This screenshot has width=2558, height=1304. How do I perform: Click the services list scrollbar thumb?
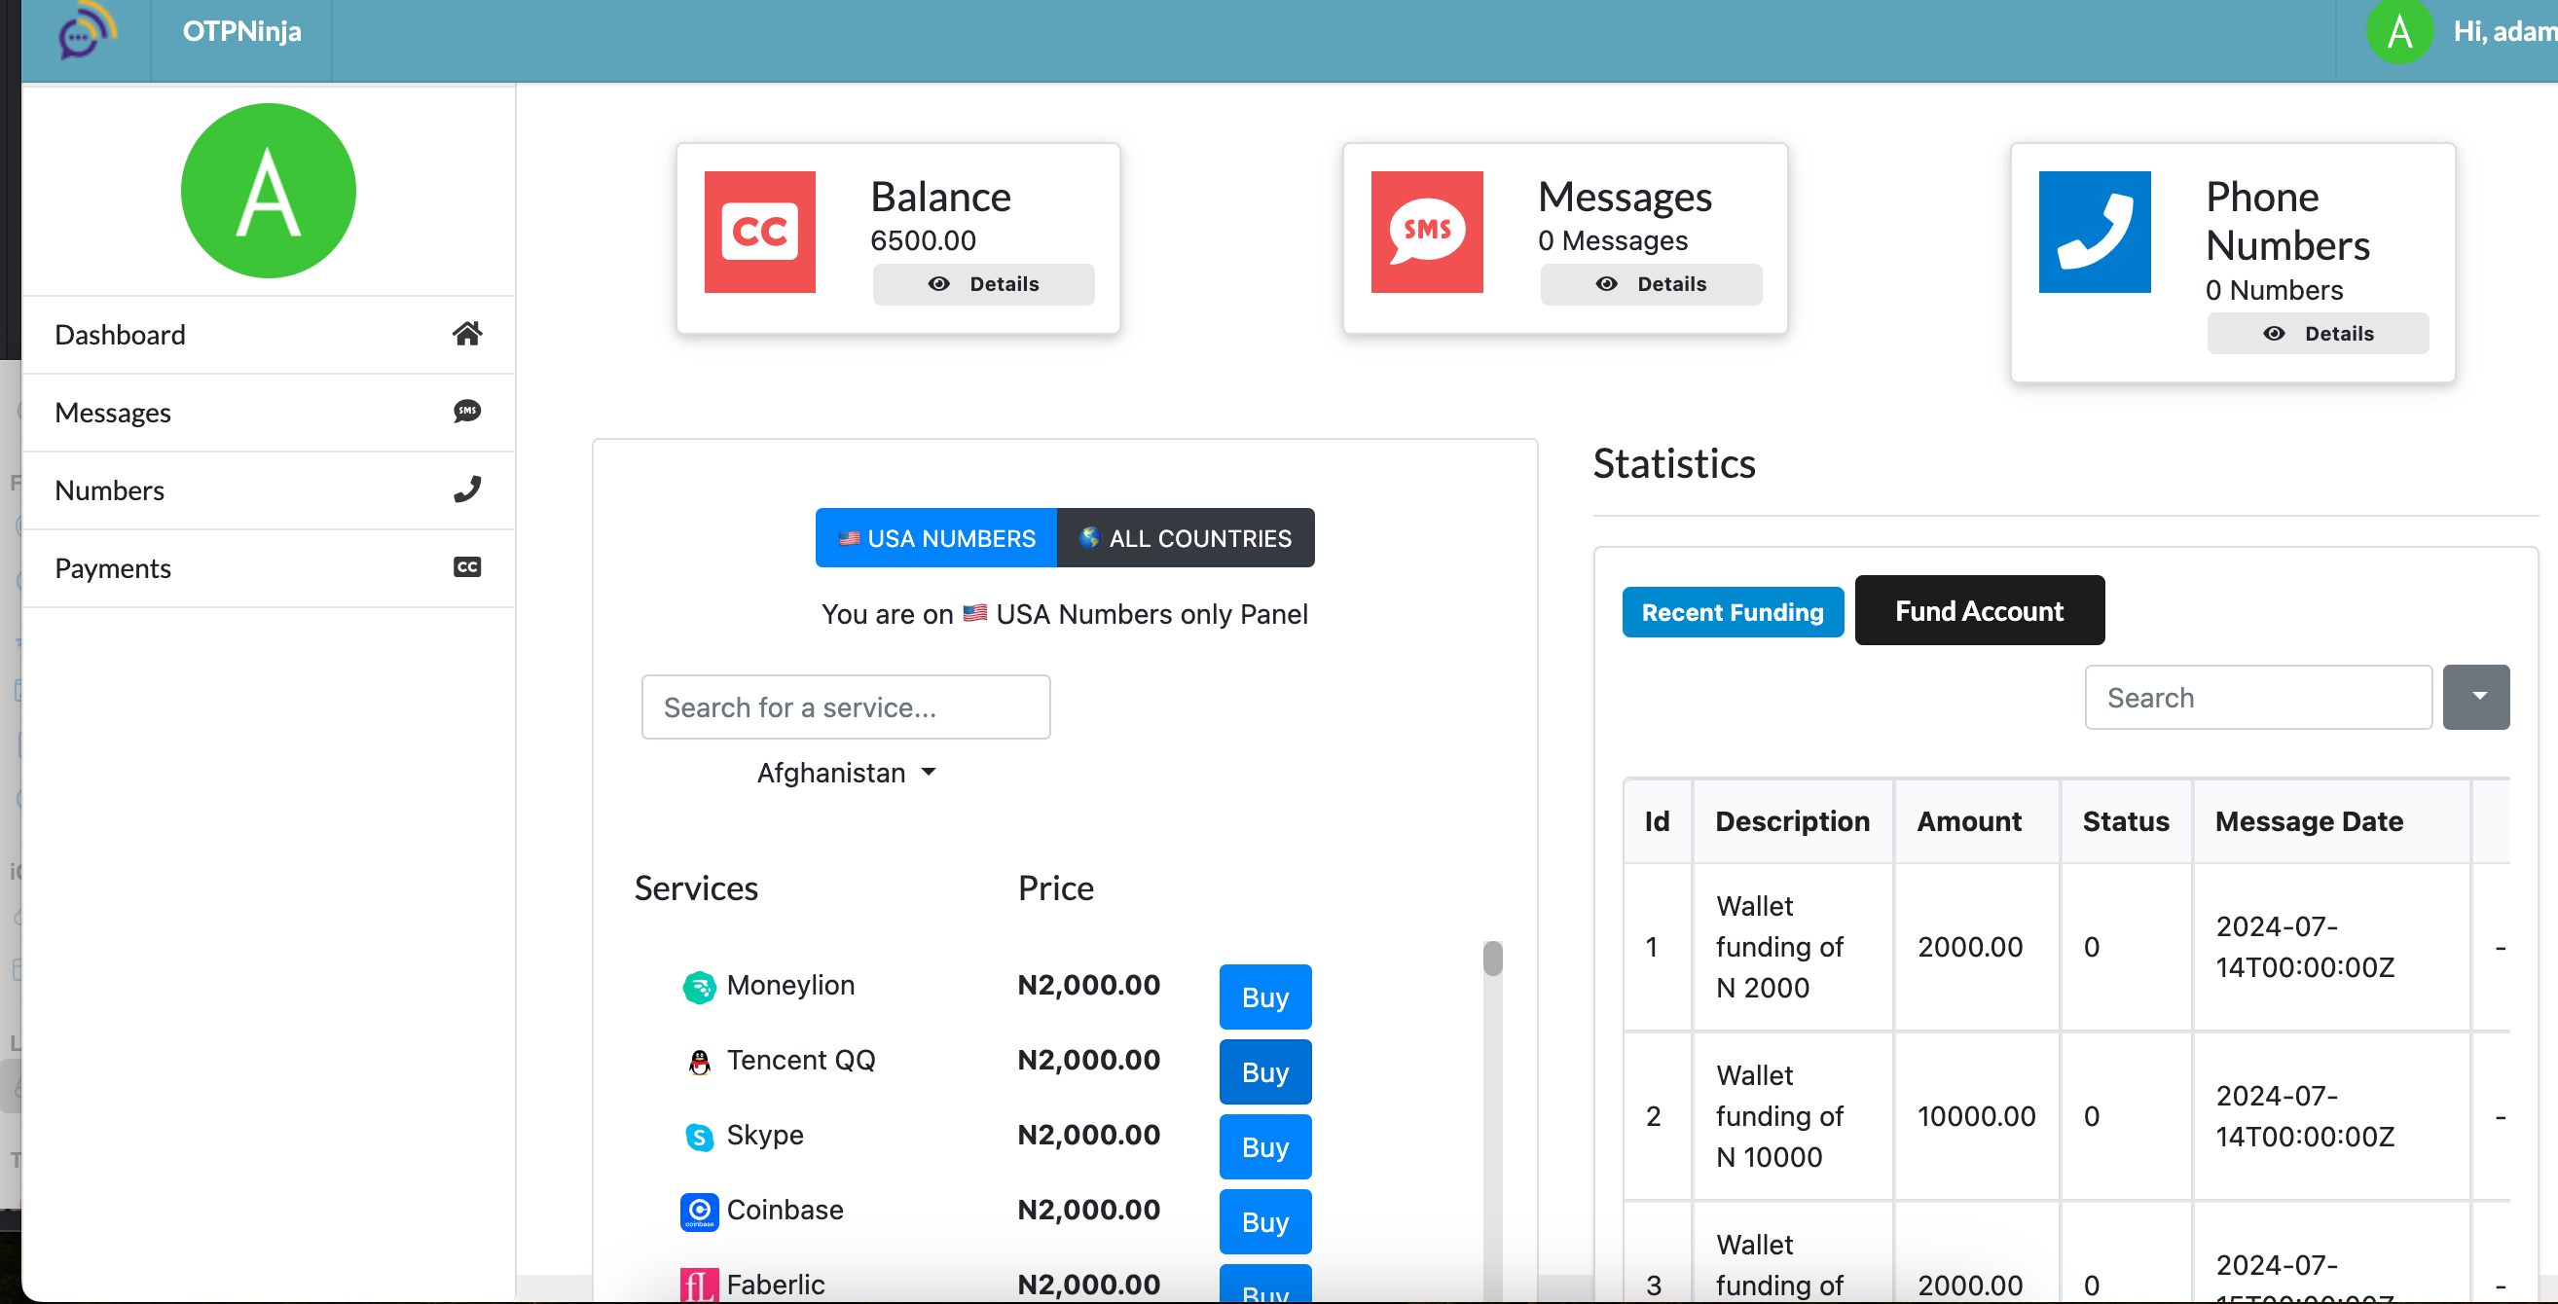(1492, 959)
